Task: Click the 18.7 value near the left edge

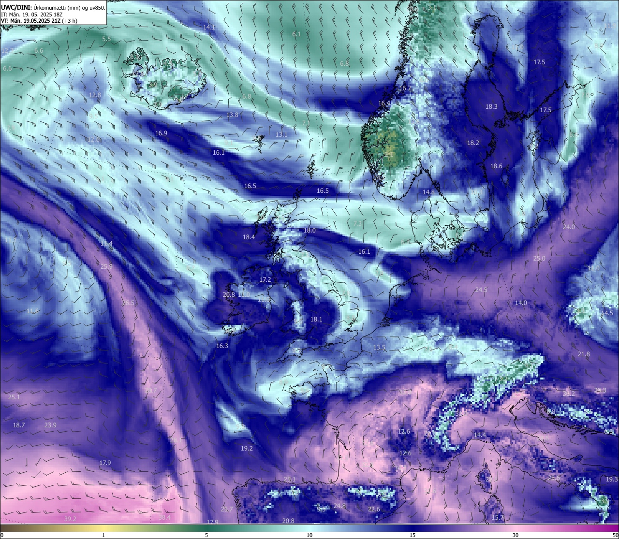Action: pos(18,425)
